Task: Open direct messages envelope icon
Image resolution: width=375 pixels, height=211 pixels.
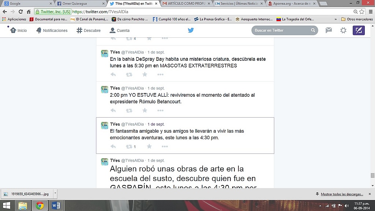Action: [x=328, y=30]
